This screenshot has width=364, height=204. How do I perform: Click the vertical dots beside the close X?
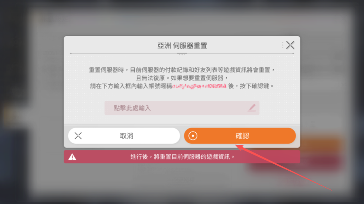pyautogui.click(x=283, y=45)
